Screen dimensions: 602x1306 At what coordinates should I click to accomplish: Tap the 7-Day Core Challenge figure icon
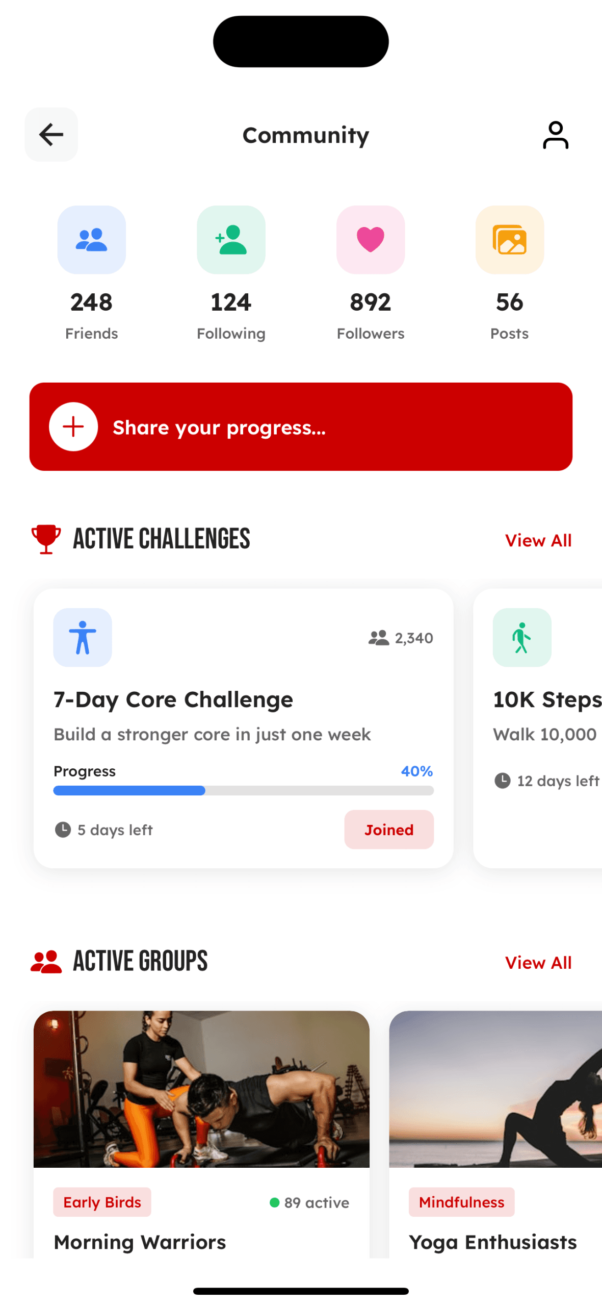tap(83, 637)
